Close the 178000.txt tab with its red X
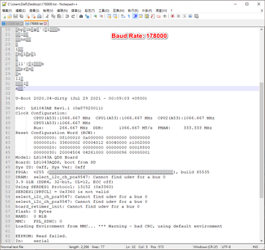 click(45, 23)
